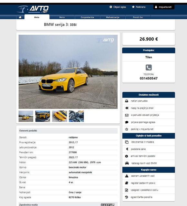187x206 pixels.
Task: Open iste znamke in modela offers
Action: tap(142, 142)
